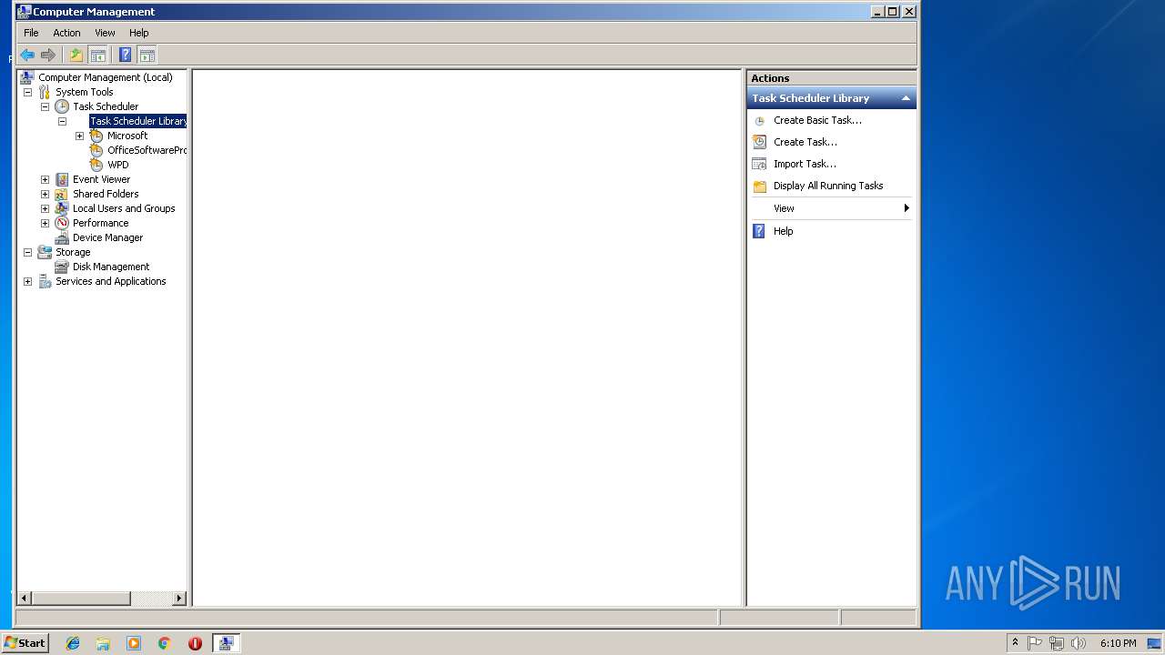Click the Performance icon

pyautogui.click(x=62, y=223)
